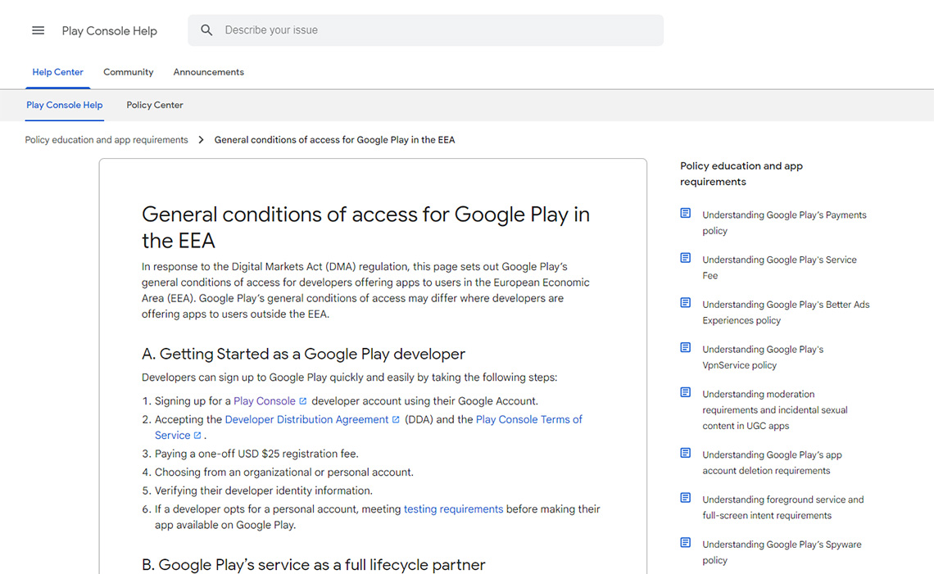The width and height of the screenshot is (934, 574).
Task: Open the Community tab
Action: click(128, 72)
